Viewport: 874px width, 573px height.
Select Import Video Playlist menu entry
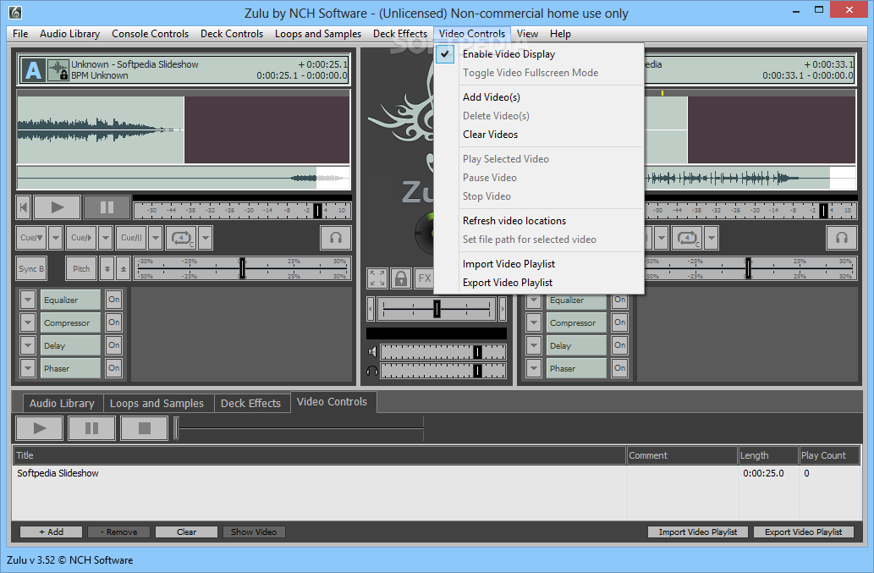pyautogui.click(x=538, y=263)
